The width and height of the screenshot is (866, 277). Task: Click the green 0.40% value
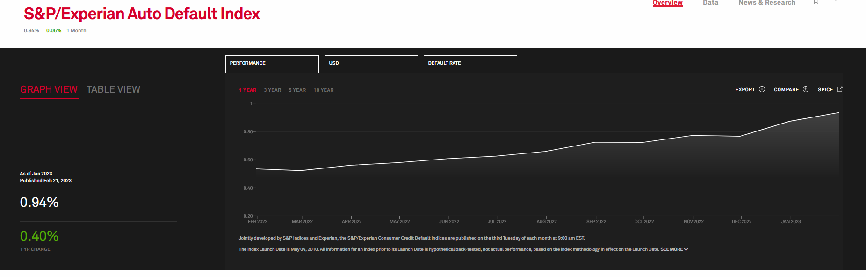click(39, 236)
